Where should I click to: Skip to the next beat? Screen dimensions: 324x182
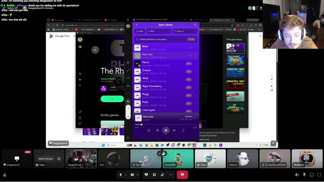coord(174,130)
